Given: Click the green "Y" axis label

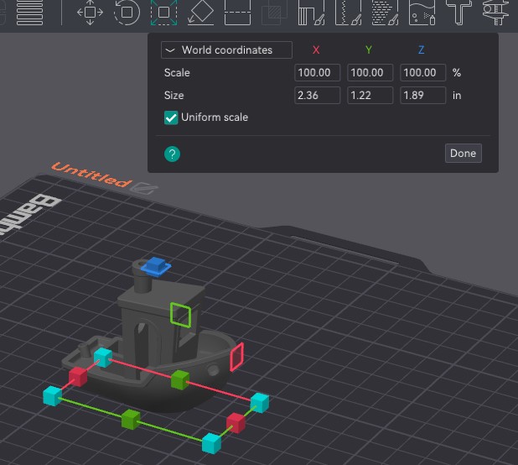Looking at the screenshot, I should (369, 50).
